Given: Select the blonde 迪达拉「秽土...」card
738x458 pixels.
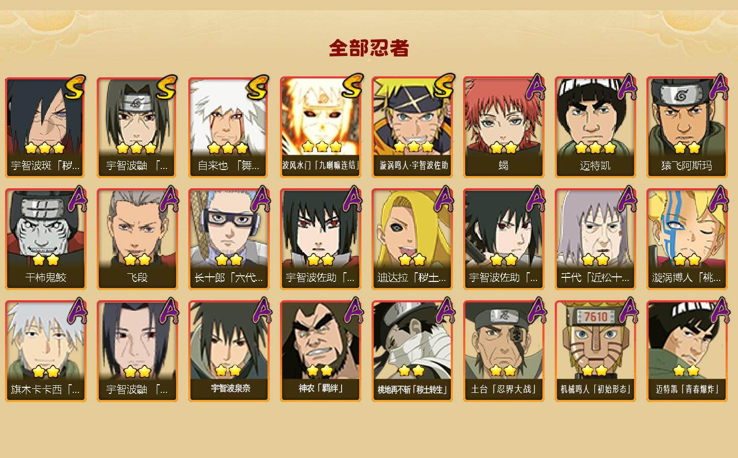Looking at the screenshot, I should point(412,239).
